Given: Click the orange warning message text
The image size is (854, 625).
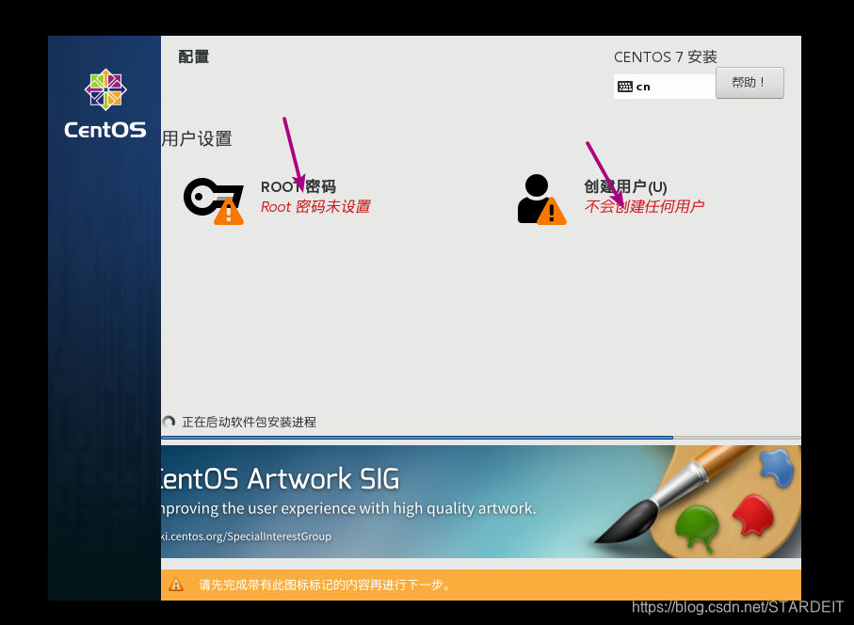Looking at the screenshot, I should click(325, 585).
